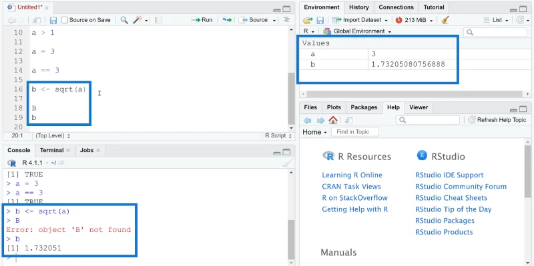Click the environment search field
The width and height of the screenshot is (534, 266).
[x=495, y=32]
